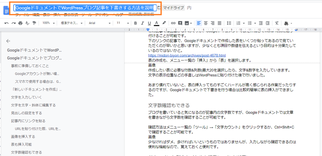Open the あ input tools button

tap(286, 23)
